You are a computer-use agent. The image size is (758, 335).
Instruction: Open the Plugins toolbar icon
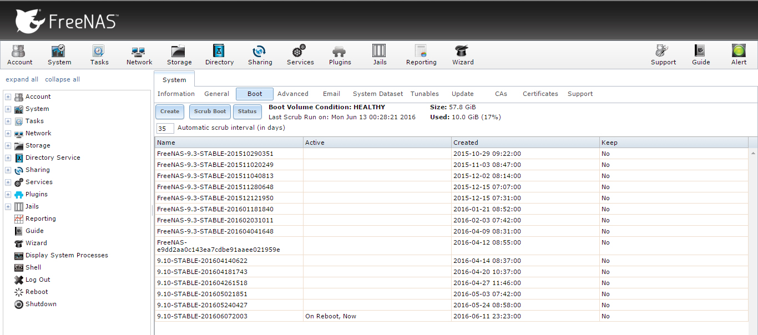click(340, 55)
